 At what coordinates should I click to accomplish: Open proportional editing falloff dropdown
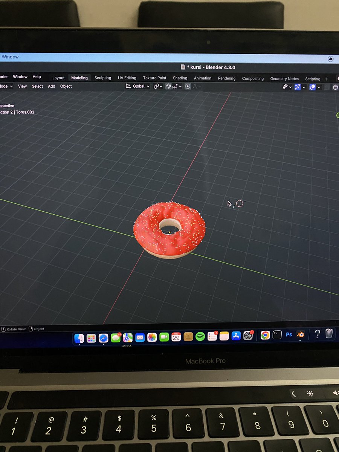(x=197, y=86)
